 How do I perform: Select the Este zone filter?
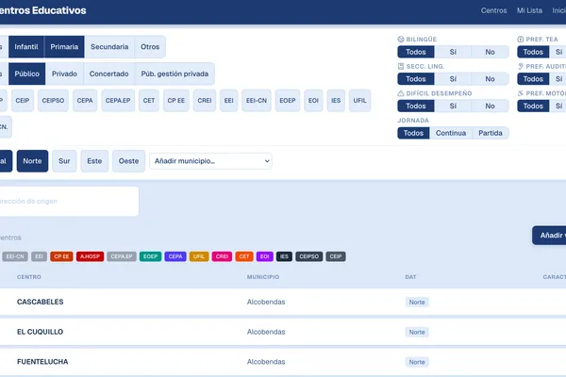(x=94, y=161)
